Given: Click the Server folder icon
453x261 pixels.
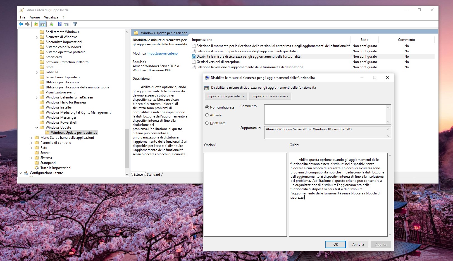Looking at the screenshot, I should pyautogui.click(x=37, y=153).
